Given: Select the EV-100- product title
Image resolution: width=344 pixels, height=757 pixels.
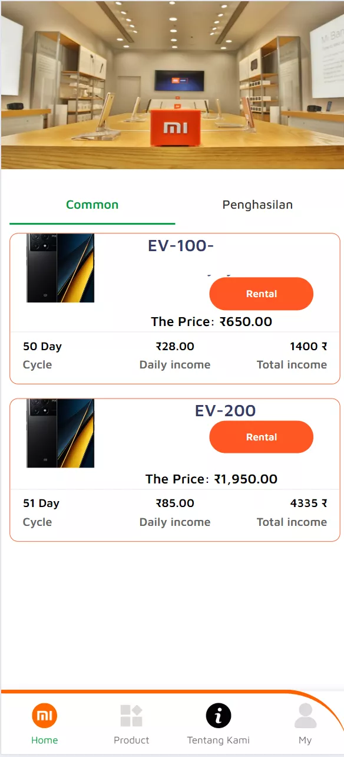Looking at the screenshot, I should click(x=181, y=245).
